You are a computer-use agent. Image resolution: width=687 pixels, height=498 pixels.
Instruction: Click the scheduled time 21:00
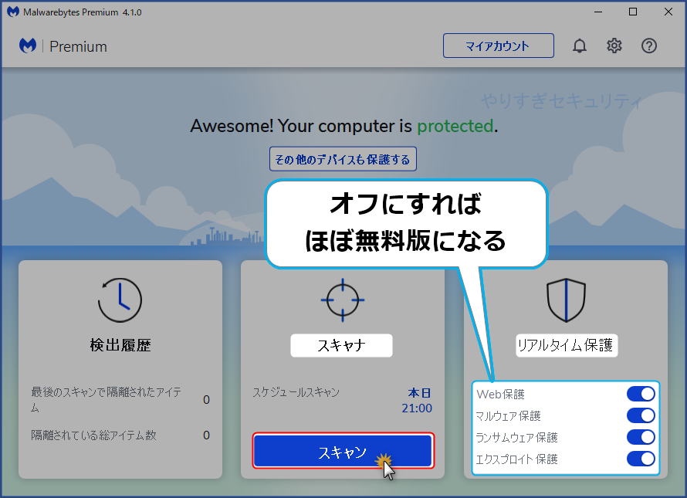point(417,408)
